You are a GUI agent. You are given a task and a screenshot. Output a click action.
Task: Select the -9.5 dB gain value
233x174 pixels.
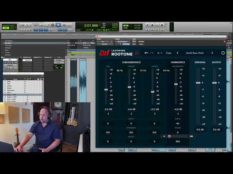tap(108, 109)
